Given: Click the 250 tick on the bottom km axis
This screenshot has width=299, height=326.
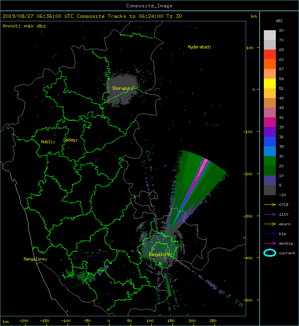Looking at the screenshot, I should click(213, 321).
